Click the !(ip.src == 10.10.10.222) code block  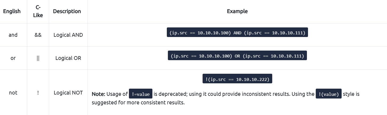pos(237,79)
